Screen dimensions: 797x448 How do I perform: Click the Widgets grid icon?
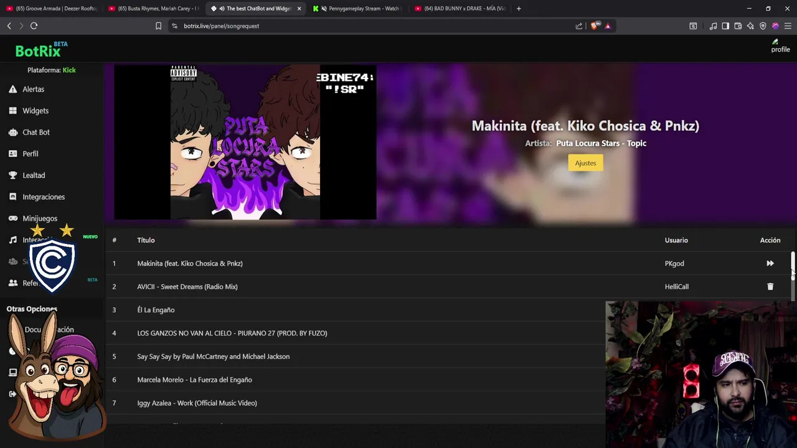point(12,111)
